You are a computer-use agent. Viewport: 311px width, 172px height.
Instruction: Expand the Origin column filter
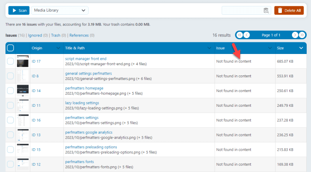click(x=58, y=48)
